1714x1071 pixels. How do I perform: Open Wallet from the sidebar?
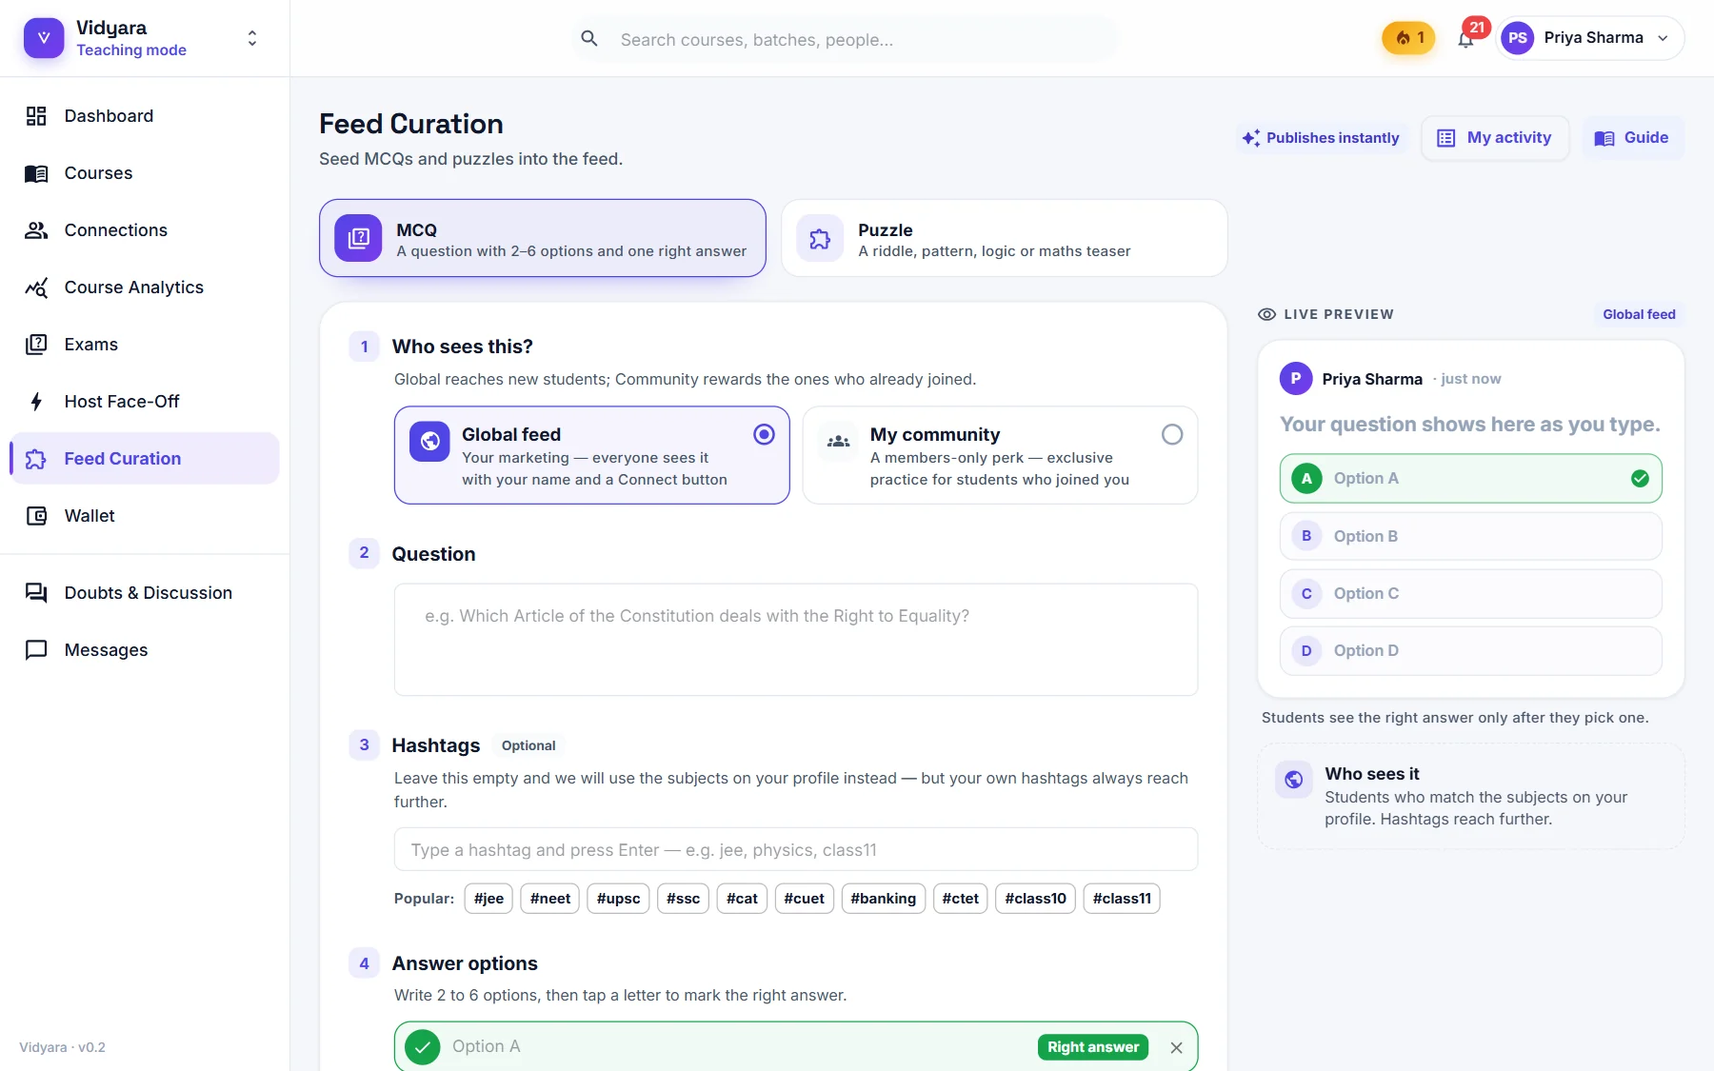pyautogui.click(x=145, y=516)
